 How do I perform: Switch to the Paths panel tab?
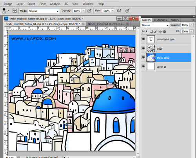pyautogui.click(x=174, y=20)
